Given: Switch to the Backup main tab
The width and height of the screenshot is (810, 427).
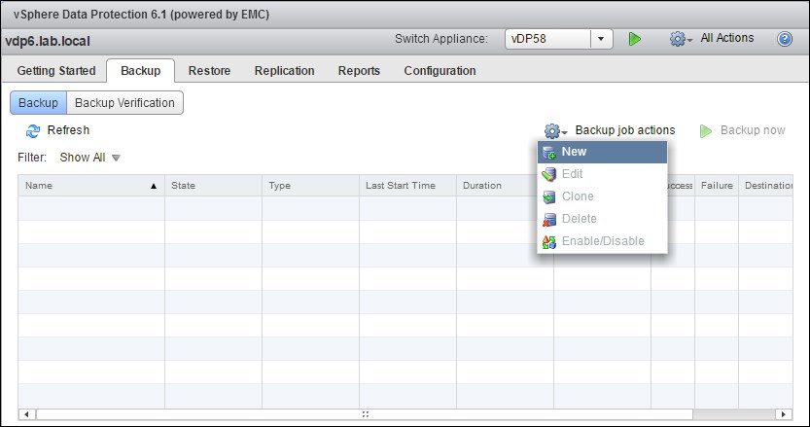Looking at the screenshot, I should pyautogui.click(x=140, y=71).
